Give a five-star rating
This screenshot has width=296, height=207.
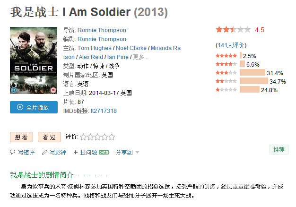(x=112, y=137)
